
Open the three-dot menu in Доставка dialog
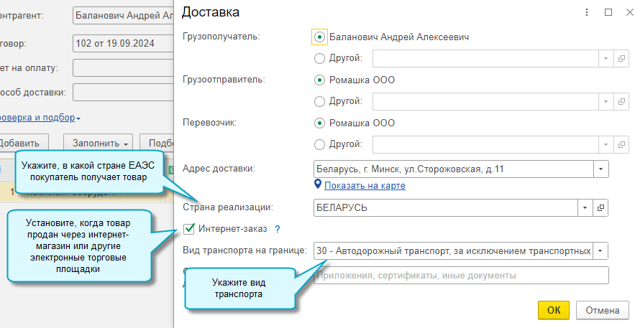pyautogui.click(x=588, y=12)
